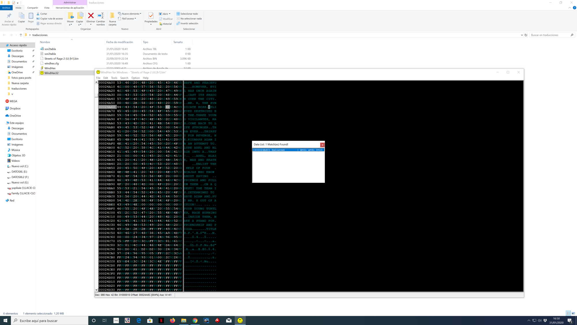Screen dimensions: 577x325
Task: Click the Copiar ruta de acceso icon
Action: [x=39, y=18]
